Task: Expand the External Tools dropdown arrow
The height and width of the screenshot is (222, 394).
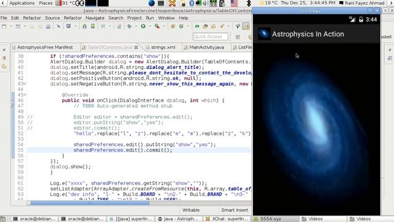Action: click(164, 26)
